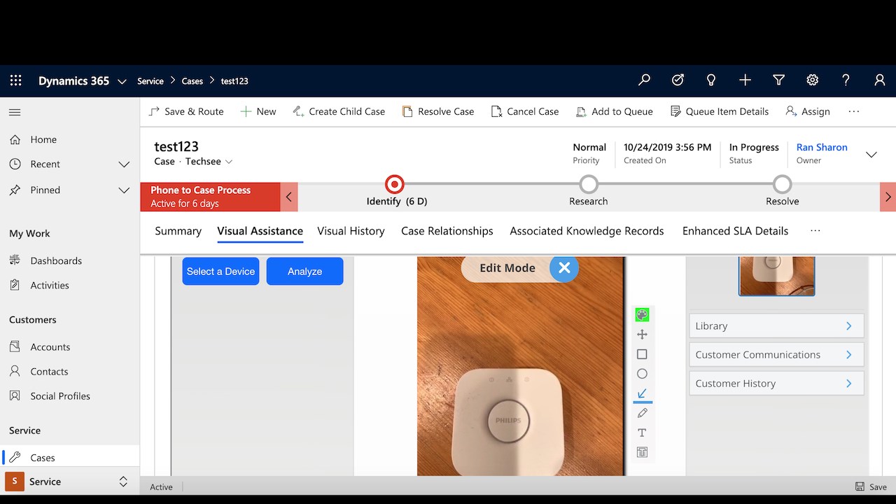Open the search magnifier icon
This screenshot has height=504, width=896.
pyautogui.click(x=644, y=80)
